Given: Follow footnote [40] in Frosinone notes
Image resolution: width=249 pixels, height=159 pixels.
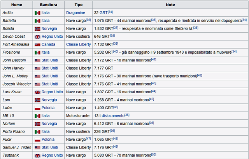Looking at the screenshot, I should tap(116, 52).
